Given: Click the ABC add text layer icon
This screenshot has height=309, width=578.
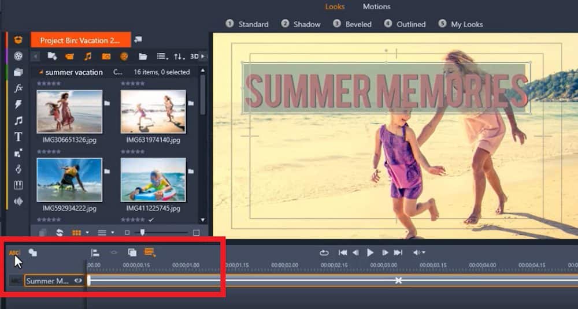Looking at the screenshot, I should 14,252.
